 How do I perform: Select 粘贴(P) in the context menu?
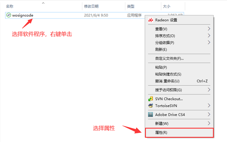[161, 67]
